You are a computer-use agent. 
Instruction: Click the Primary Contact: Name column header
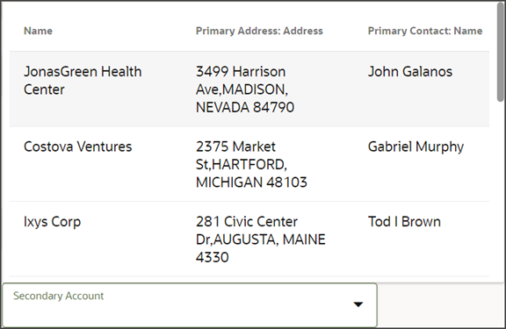pyautogui.click(x=425, y=31)
